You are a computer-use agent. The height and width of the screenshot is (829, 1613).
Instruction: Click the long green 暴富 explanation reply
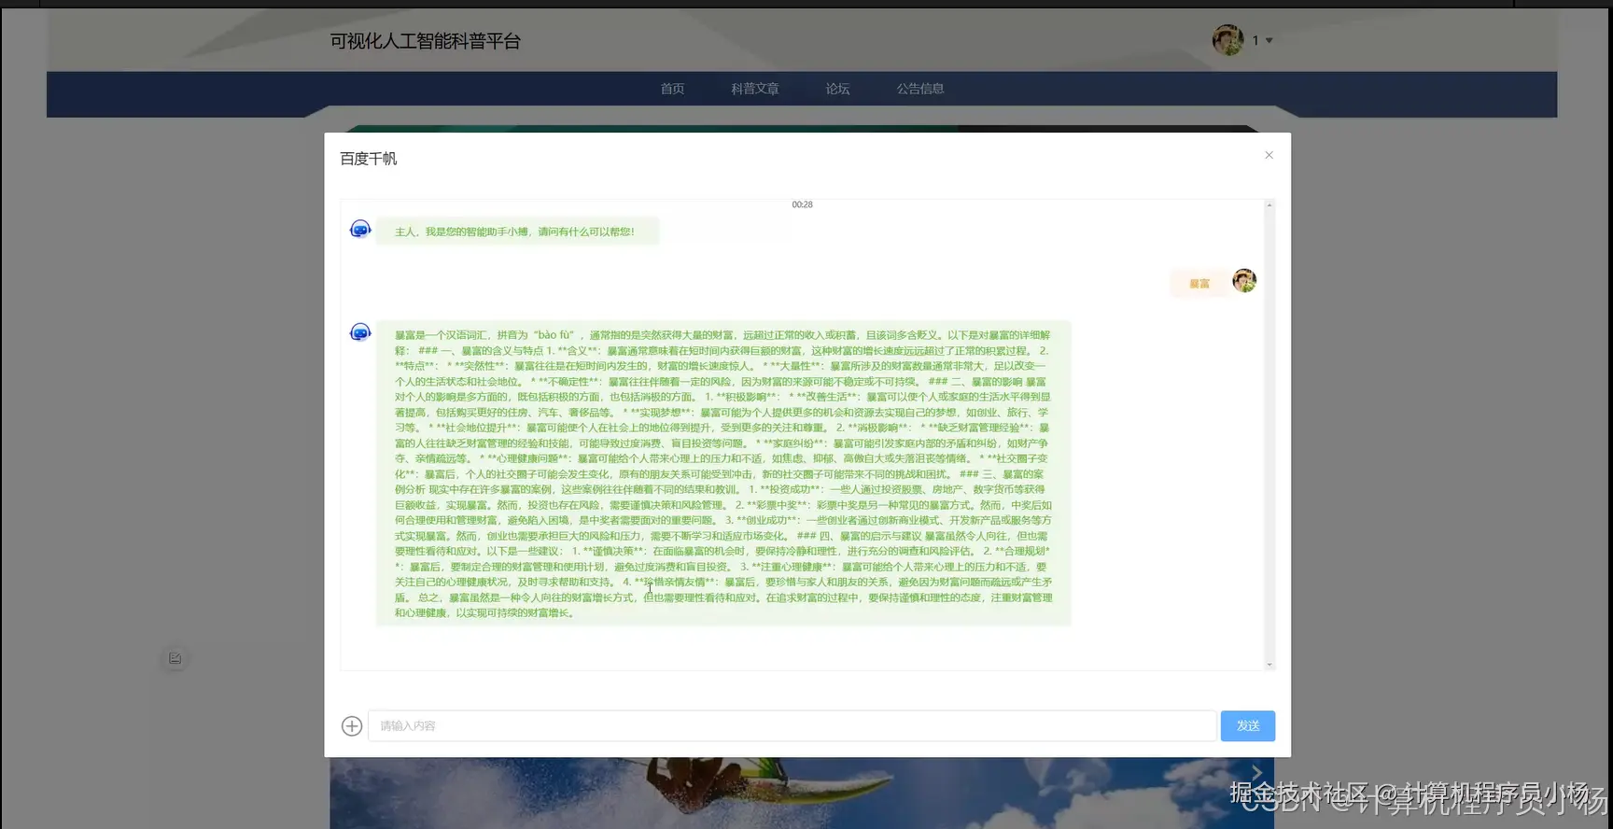click(x=723, y=473)
